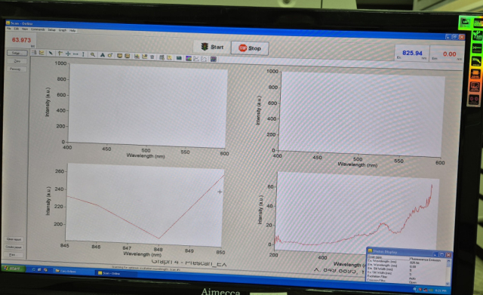Viewport: 483px width, 295px height.
Task: Click the green plant icon in right sidebar
Action: click(x=477, y=35)
